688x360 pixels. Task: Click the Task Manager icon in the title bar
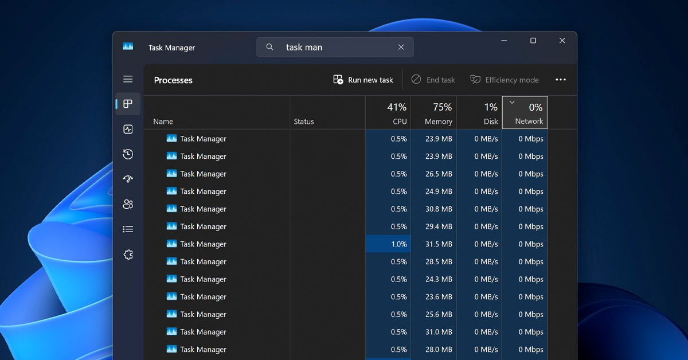tap(127, 46)
